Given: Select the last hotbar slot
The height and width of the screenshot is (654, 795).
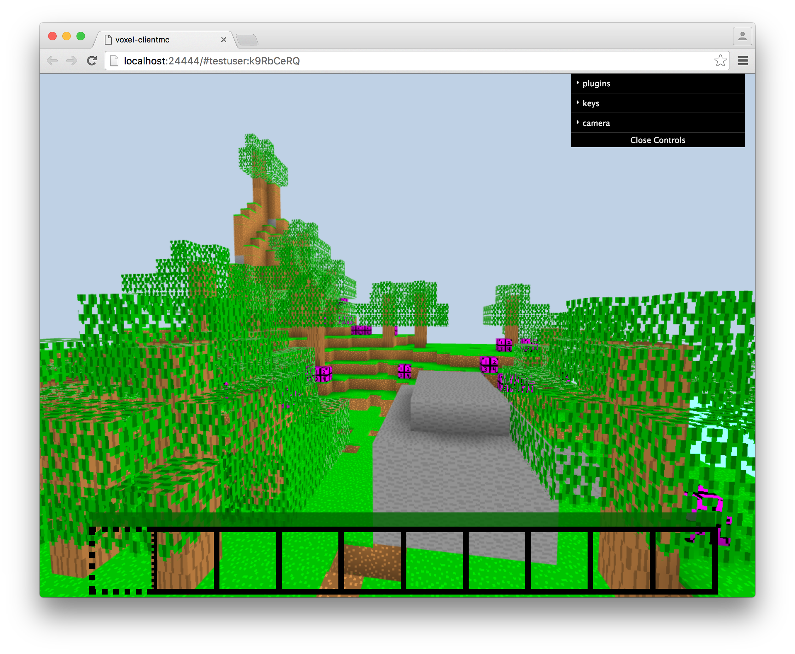Looking at the screenshot, I should (684, 560).
